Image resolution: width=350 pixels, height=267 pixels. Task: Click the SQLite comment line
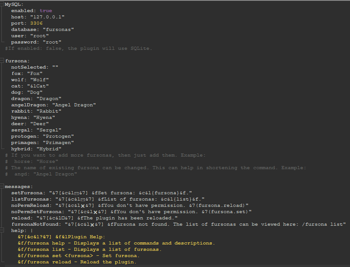tap(79, 48)
